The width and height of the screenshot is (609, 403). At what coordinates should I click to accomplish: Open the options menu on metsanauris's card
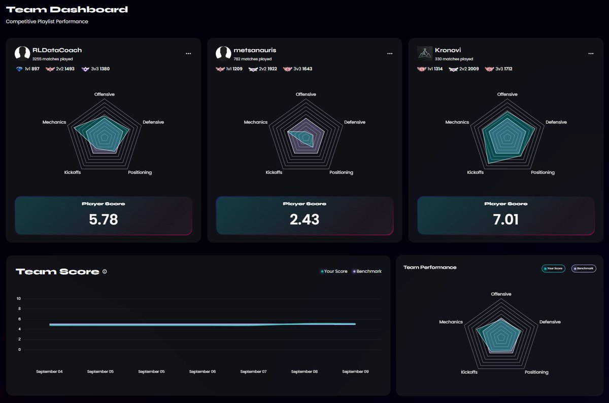pos(390,53)
